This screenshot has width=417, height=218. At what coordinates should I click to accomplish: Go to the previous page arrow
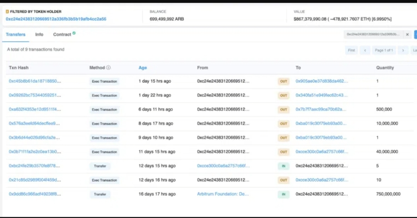365,50
